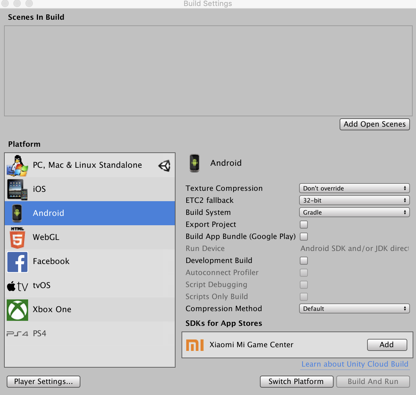Click the SDKs for App Stores heading
The height and width of the screenshot is (395, 416).
(x=224, y=323)
